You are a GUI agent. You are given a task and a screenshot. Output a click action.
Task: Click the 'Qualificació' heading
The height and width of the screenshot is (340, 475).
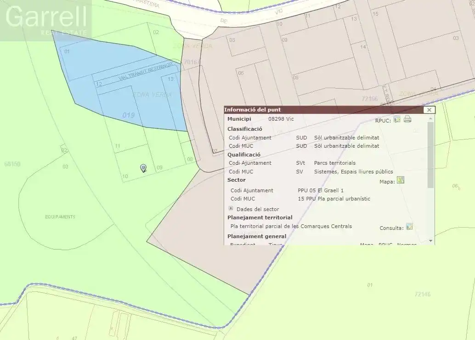point(244,155)
